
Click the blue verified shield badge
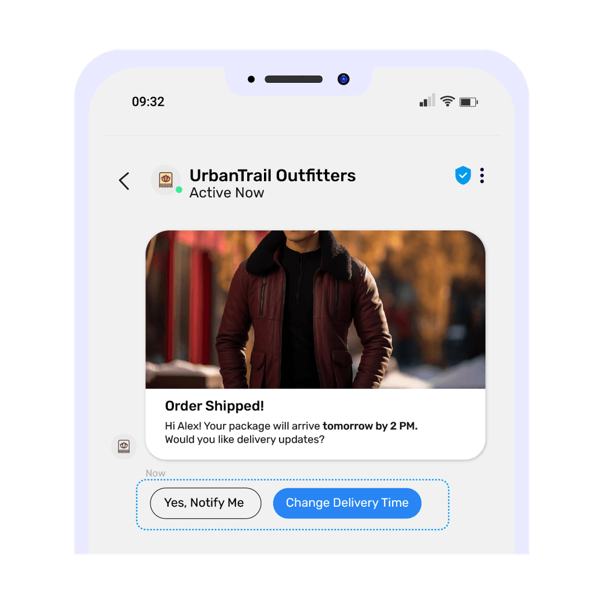click(463, 175)
